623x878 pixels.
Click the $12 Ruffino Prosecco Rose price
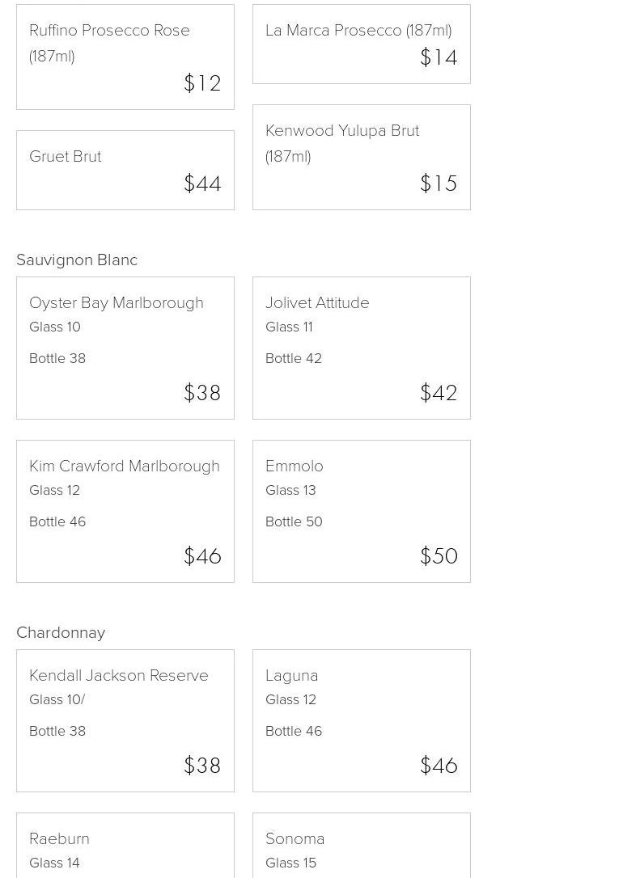pos(202,83)
